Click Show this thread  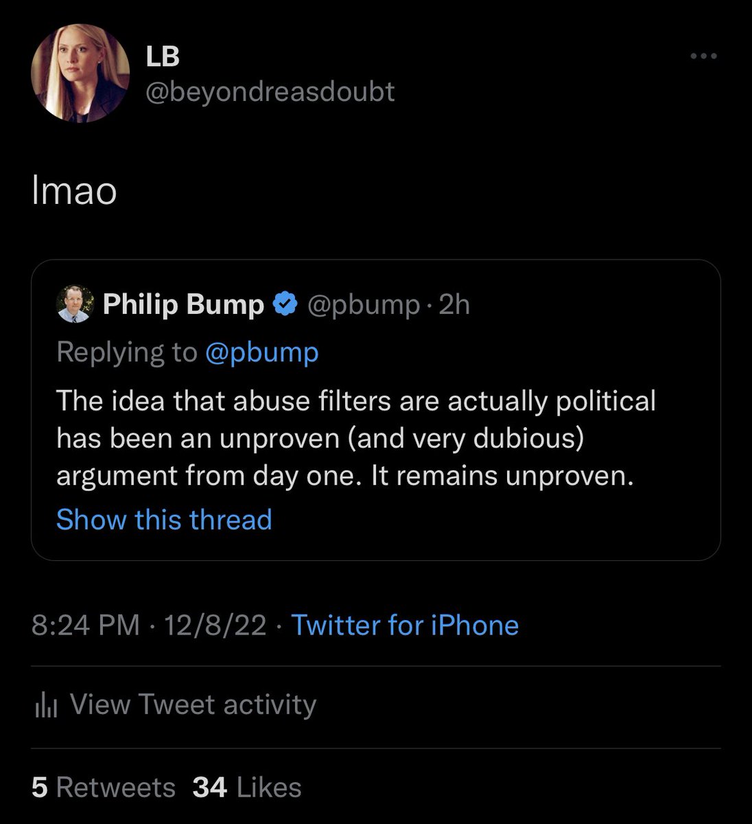click(x=164, y=520)
